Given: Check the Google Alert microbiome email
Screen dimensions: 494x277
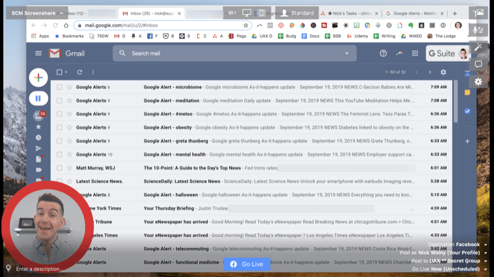Looking at the screenshot, I should click(x=59, y=87).
